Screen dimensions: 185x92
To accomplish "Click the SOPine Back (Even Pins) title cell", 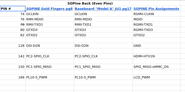I will click(x=90, y=4).
